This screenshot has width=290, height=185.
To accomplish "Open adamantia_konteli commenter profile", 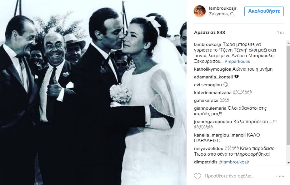I will tap(213, 77).
